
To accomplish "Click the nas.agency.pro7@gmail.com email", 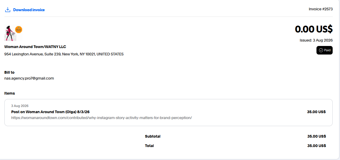I will 29,78.
